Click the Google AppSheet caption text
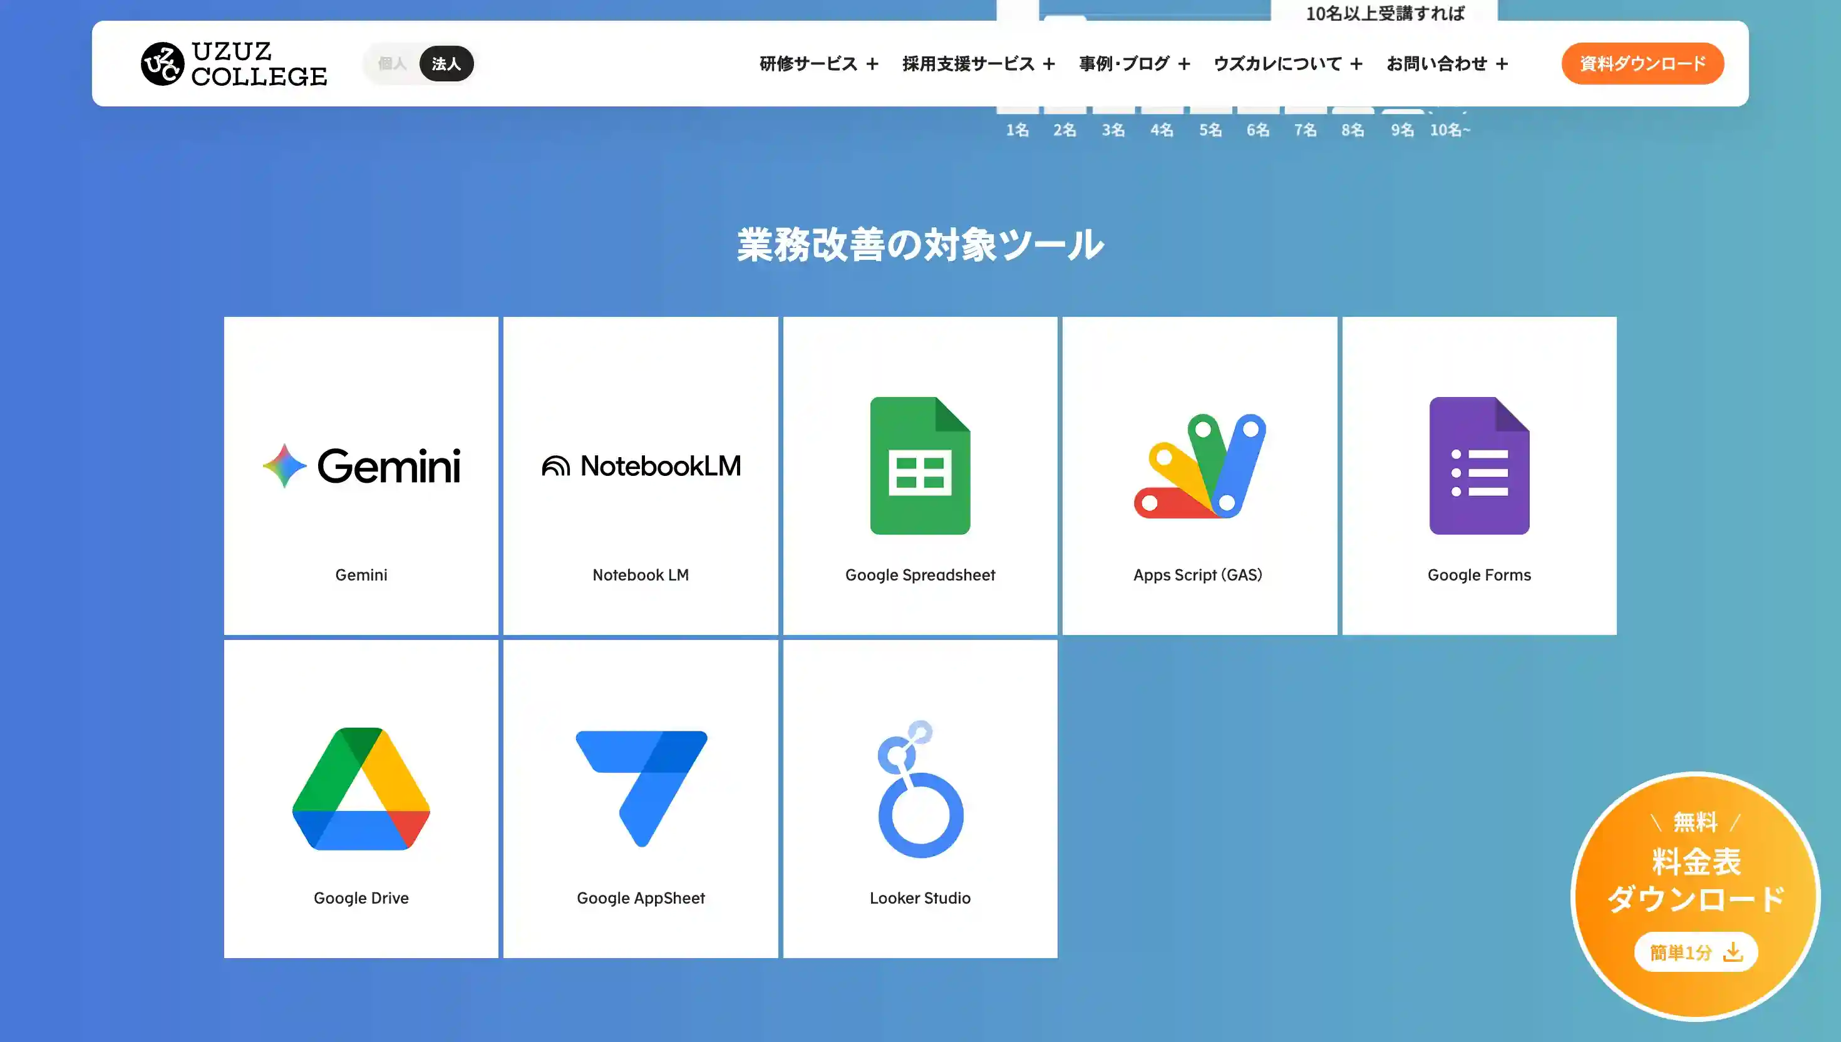Viewport: 1841px width, 1042px height. click(x=641, y=898)
